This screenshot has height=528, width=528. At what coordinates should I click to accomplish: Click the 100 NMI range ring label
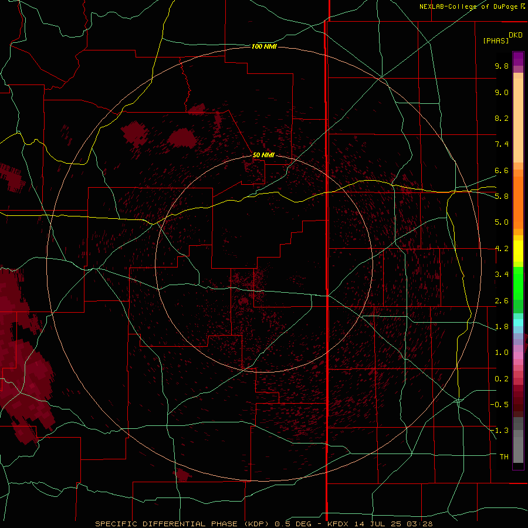pos(264,46)
